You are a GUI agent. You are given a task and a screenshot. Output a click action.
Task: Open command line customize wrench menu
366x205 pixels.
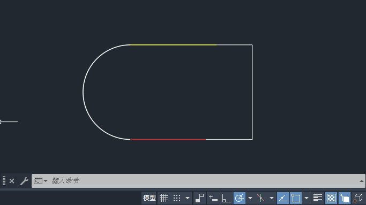[x=24, y=181]
